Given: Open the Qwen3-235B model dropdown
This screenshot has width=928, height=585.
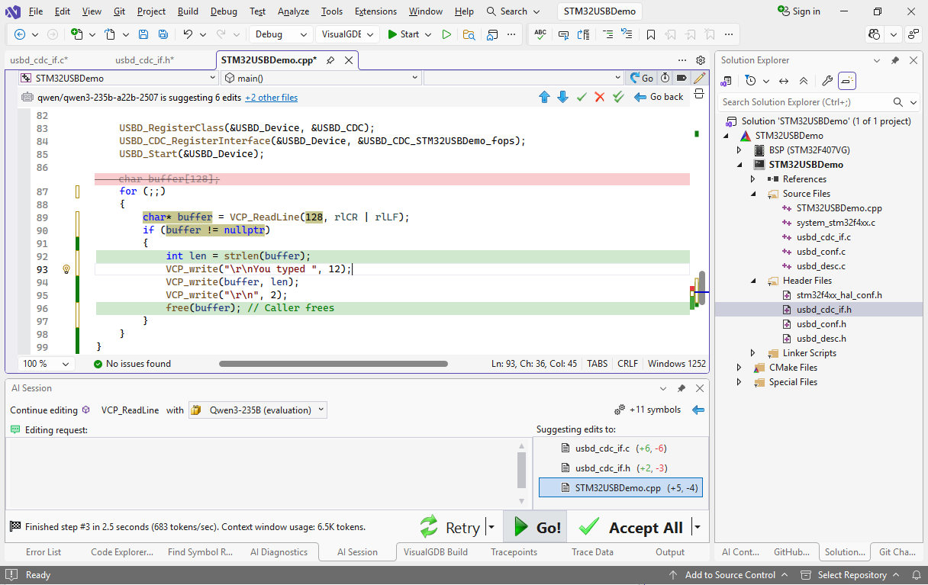Looking at the screenshot, I should 258,410.
